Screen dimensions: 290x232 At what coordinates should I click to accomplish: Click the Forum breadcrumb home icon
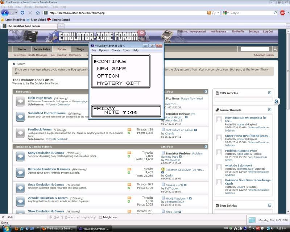click(14, 64)
